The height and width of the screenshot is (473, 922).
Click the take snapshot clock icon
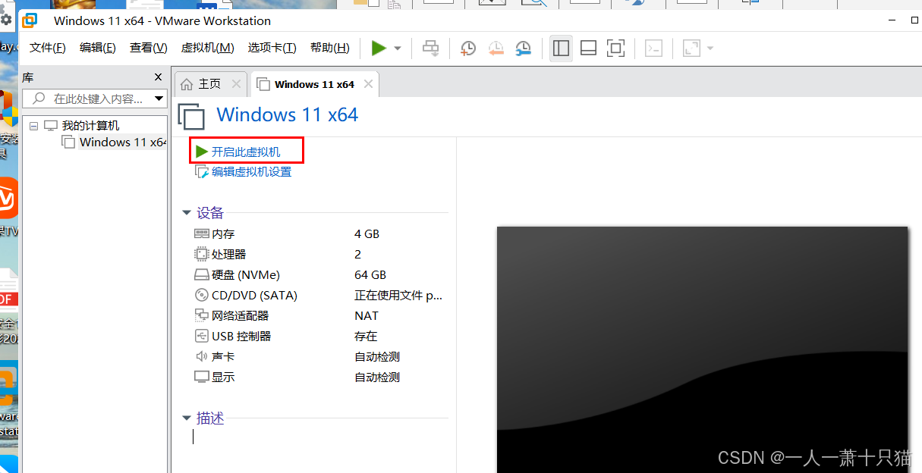click(x=468, y=49)
